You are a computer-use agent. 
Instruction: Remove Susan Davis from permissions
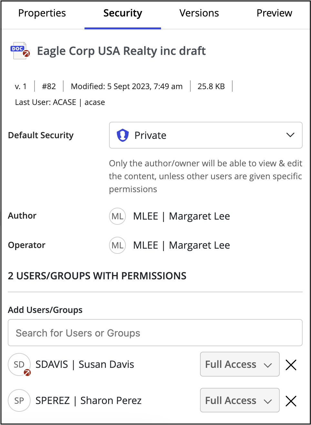291,365
